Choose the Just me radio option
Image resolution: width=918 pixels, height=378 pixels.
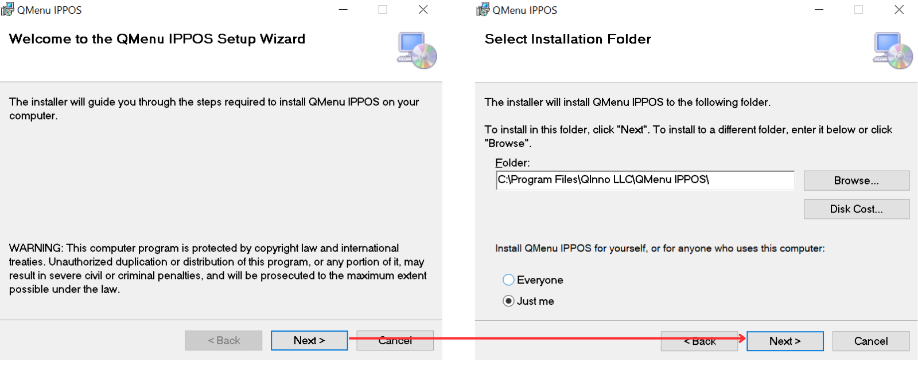[x=508, y=301]
